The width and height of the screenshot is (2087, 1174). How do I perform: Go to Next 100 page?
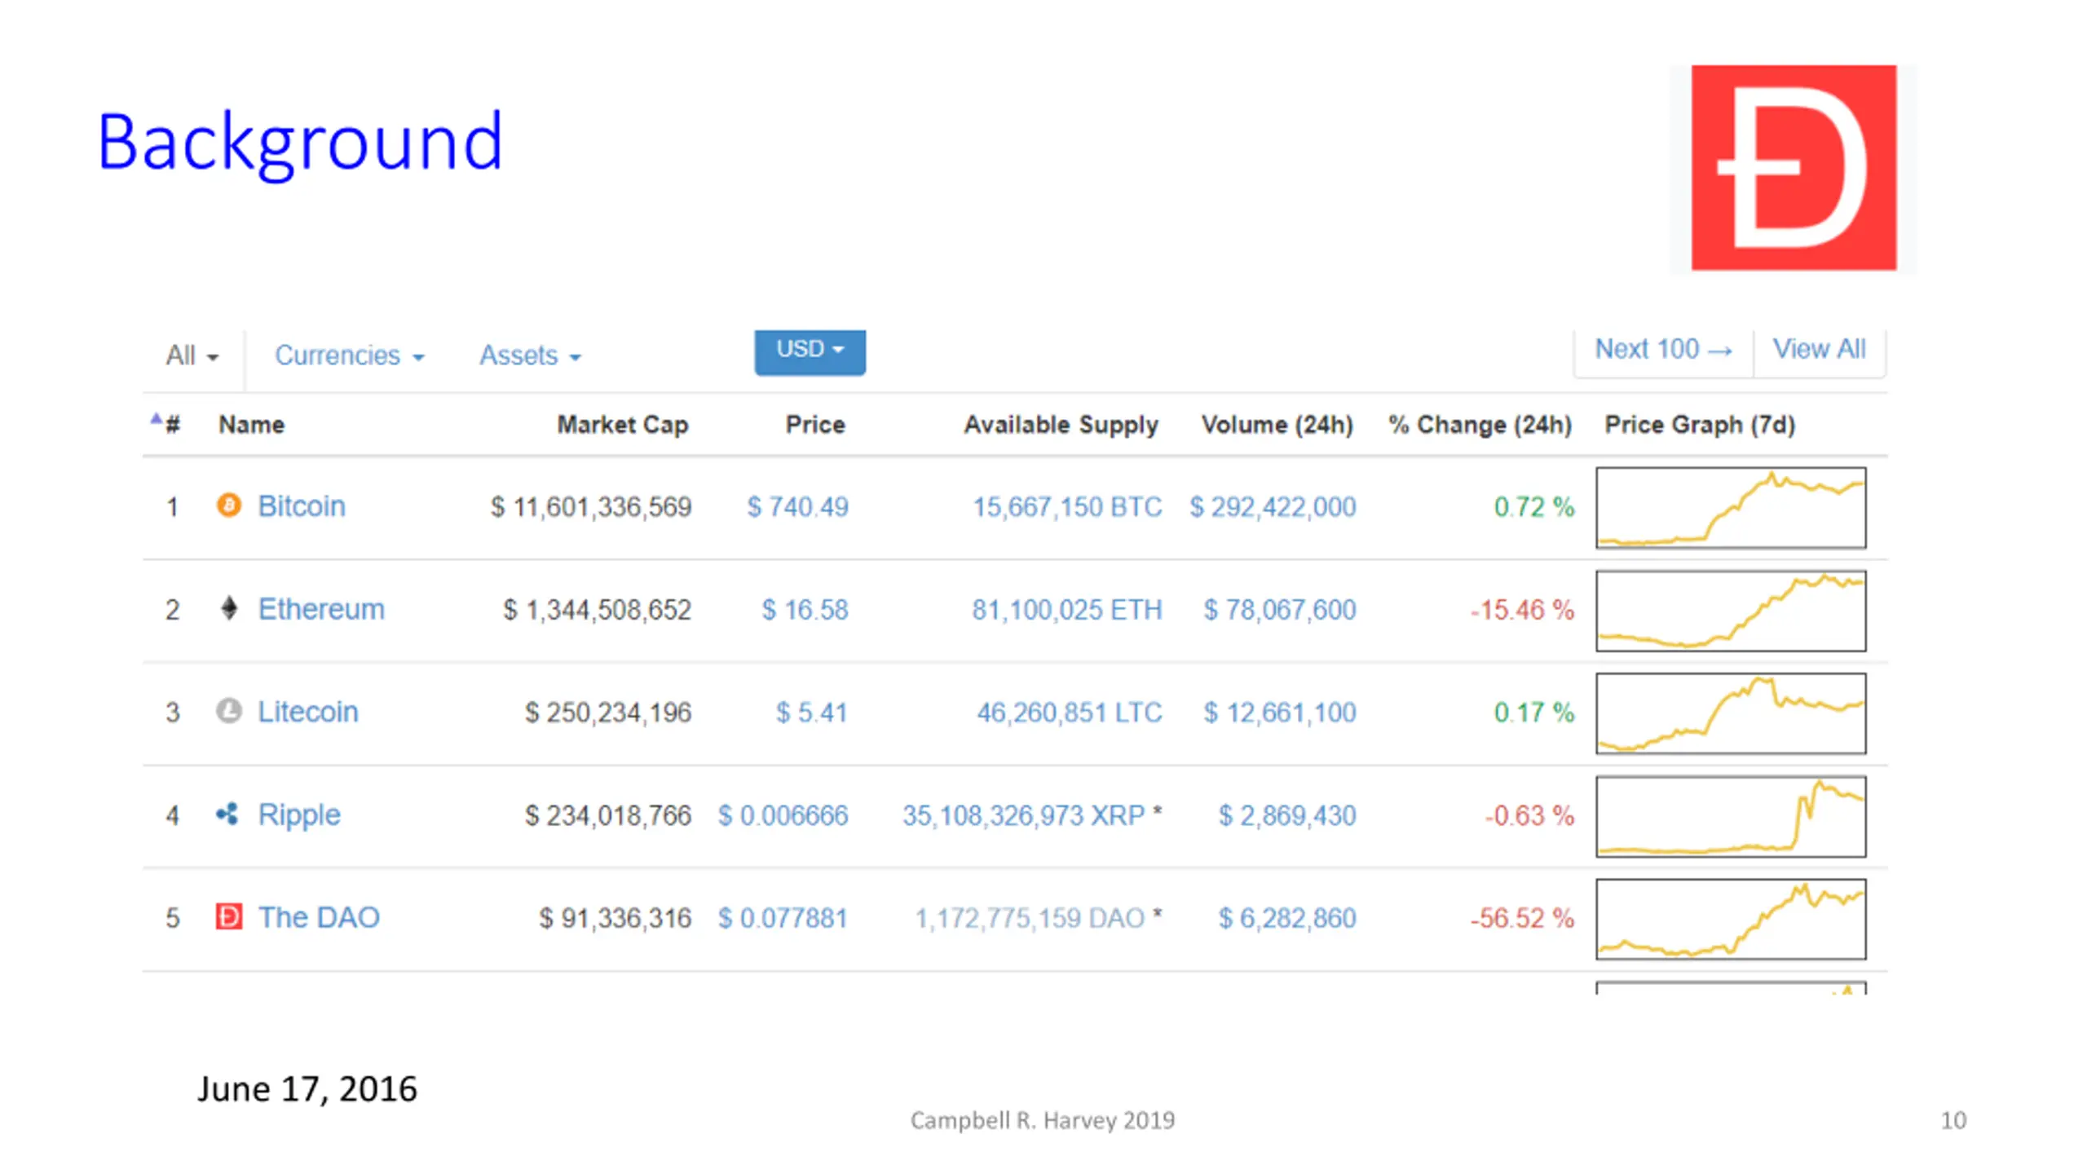pos(1663,351)
